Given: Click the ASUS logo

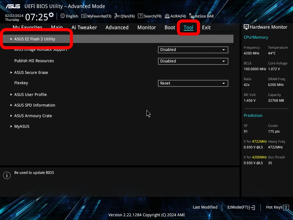Looking at the screenshot, I should point(13,6).
